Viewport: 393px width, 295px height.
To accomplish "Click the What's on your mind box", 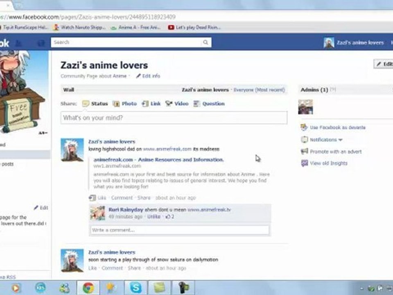I will point(174,118).
